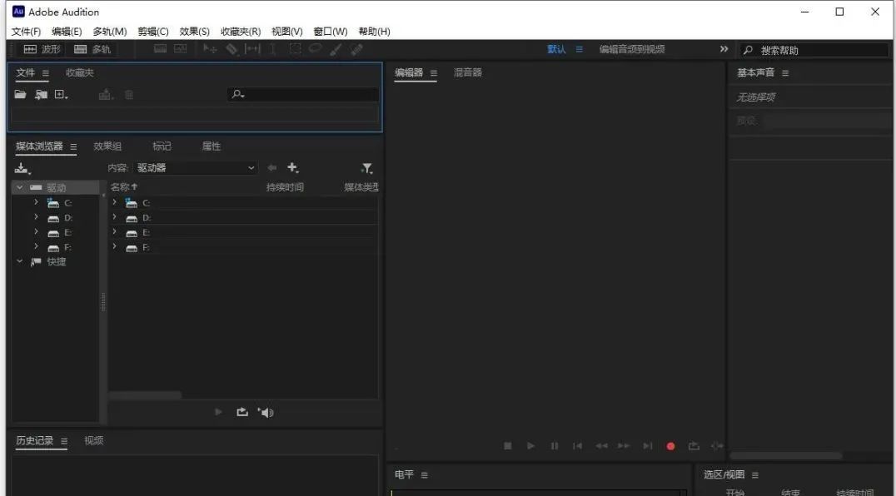Image resolution: width=896 pixels, height=496 pixels.
Task: Select the Razor tool
Action: (x=231, y=49)
